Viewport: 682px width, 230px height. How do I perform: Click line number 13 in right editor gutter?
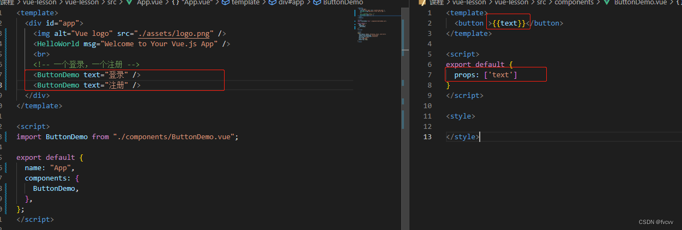(427, 136)
